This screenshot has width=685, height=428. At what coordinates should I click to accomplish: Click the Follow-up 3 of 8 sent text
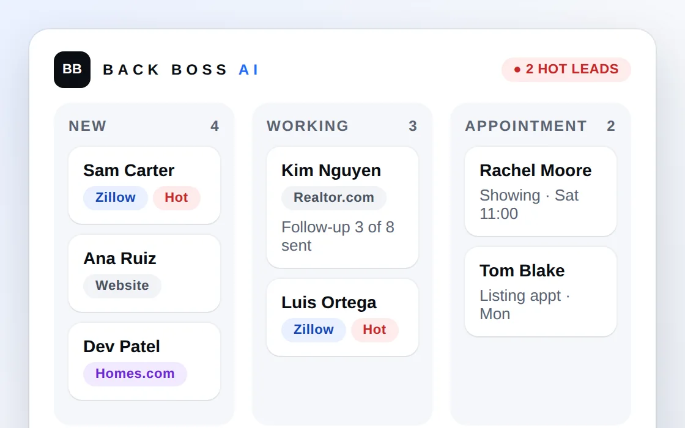338,236
